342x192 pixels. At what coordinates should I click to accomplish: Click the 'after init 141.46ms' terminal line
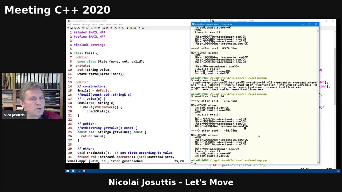click(x=214, y=101)
